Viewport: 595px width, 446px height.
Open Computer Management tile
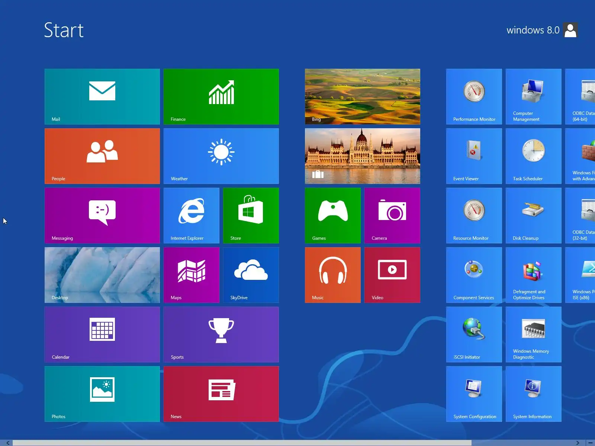coord(534,97)
